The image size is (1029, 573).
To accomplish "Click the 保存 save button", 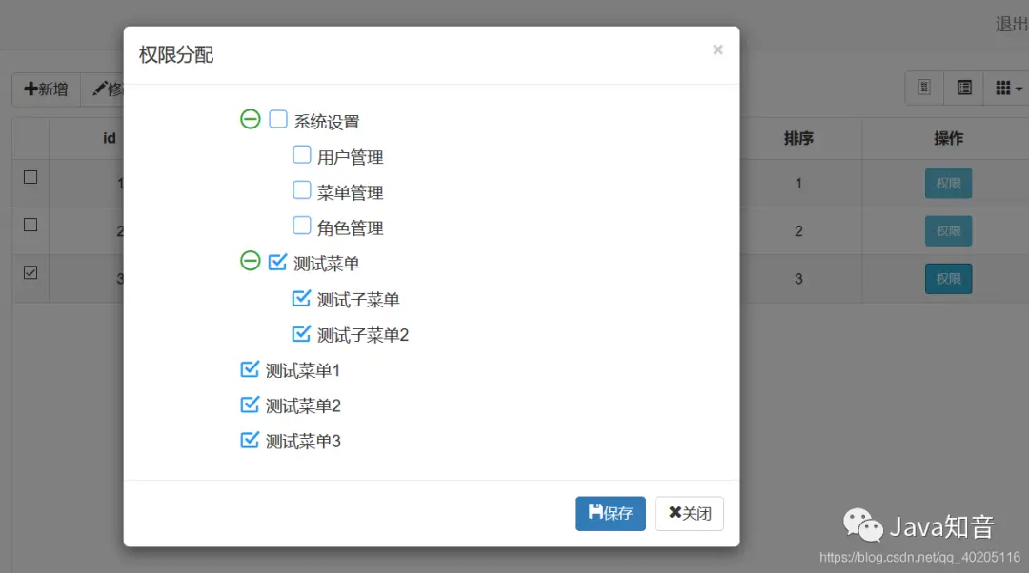I will [610, 513].
